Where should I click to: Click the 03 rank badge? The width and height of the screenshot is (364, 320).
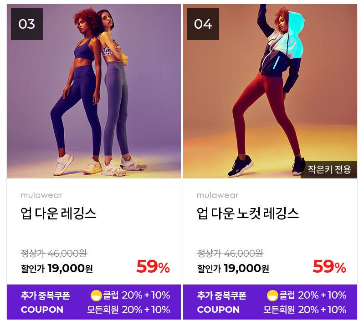pos(27,24)
